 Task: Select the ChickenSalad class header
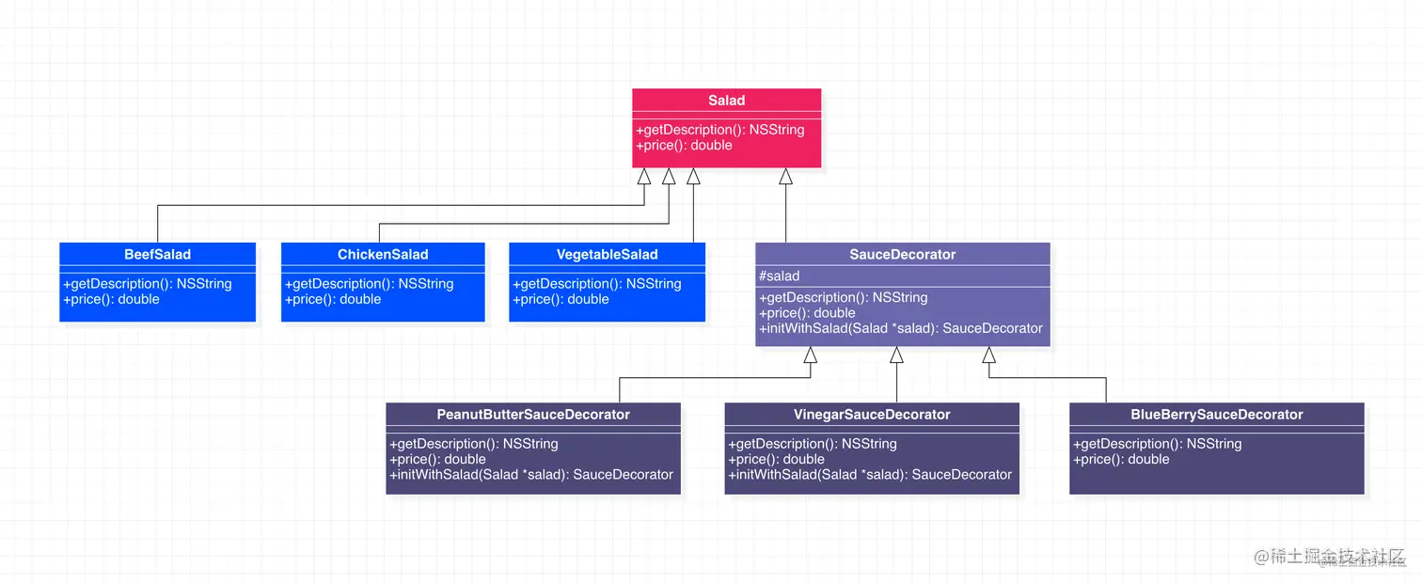383,254
